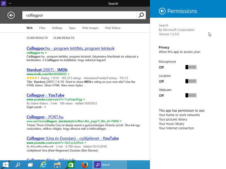The height and width of the screenshot is (169, 226).
Task: Click the www.youtube.com/watch?v=7czHaip4Vgg URL
Action: point(54,99)
